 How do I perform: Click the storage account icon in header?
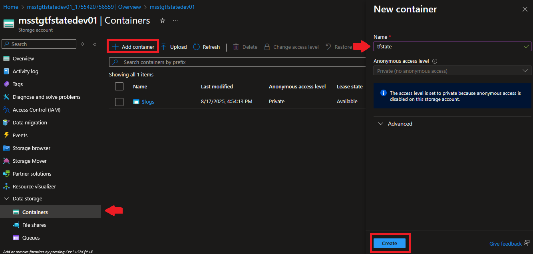(x=9, y=24)
